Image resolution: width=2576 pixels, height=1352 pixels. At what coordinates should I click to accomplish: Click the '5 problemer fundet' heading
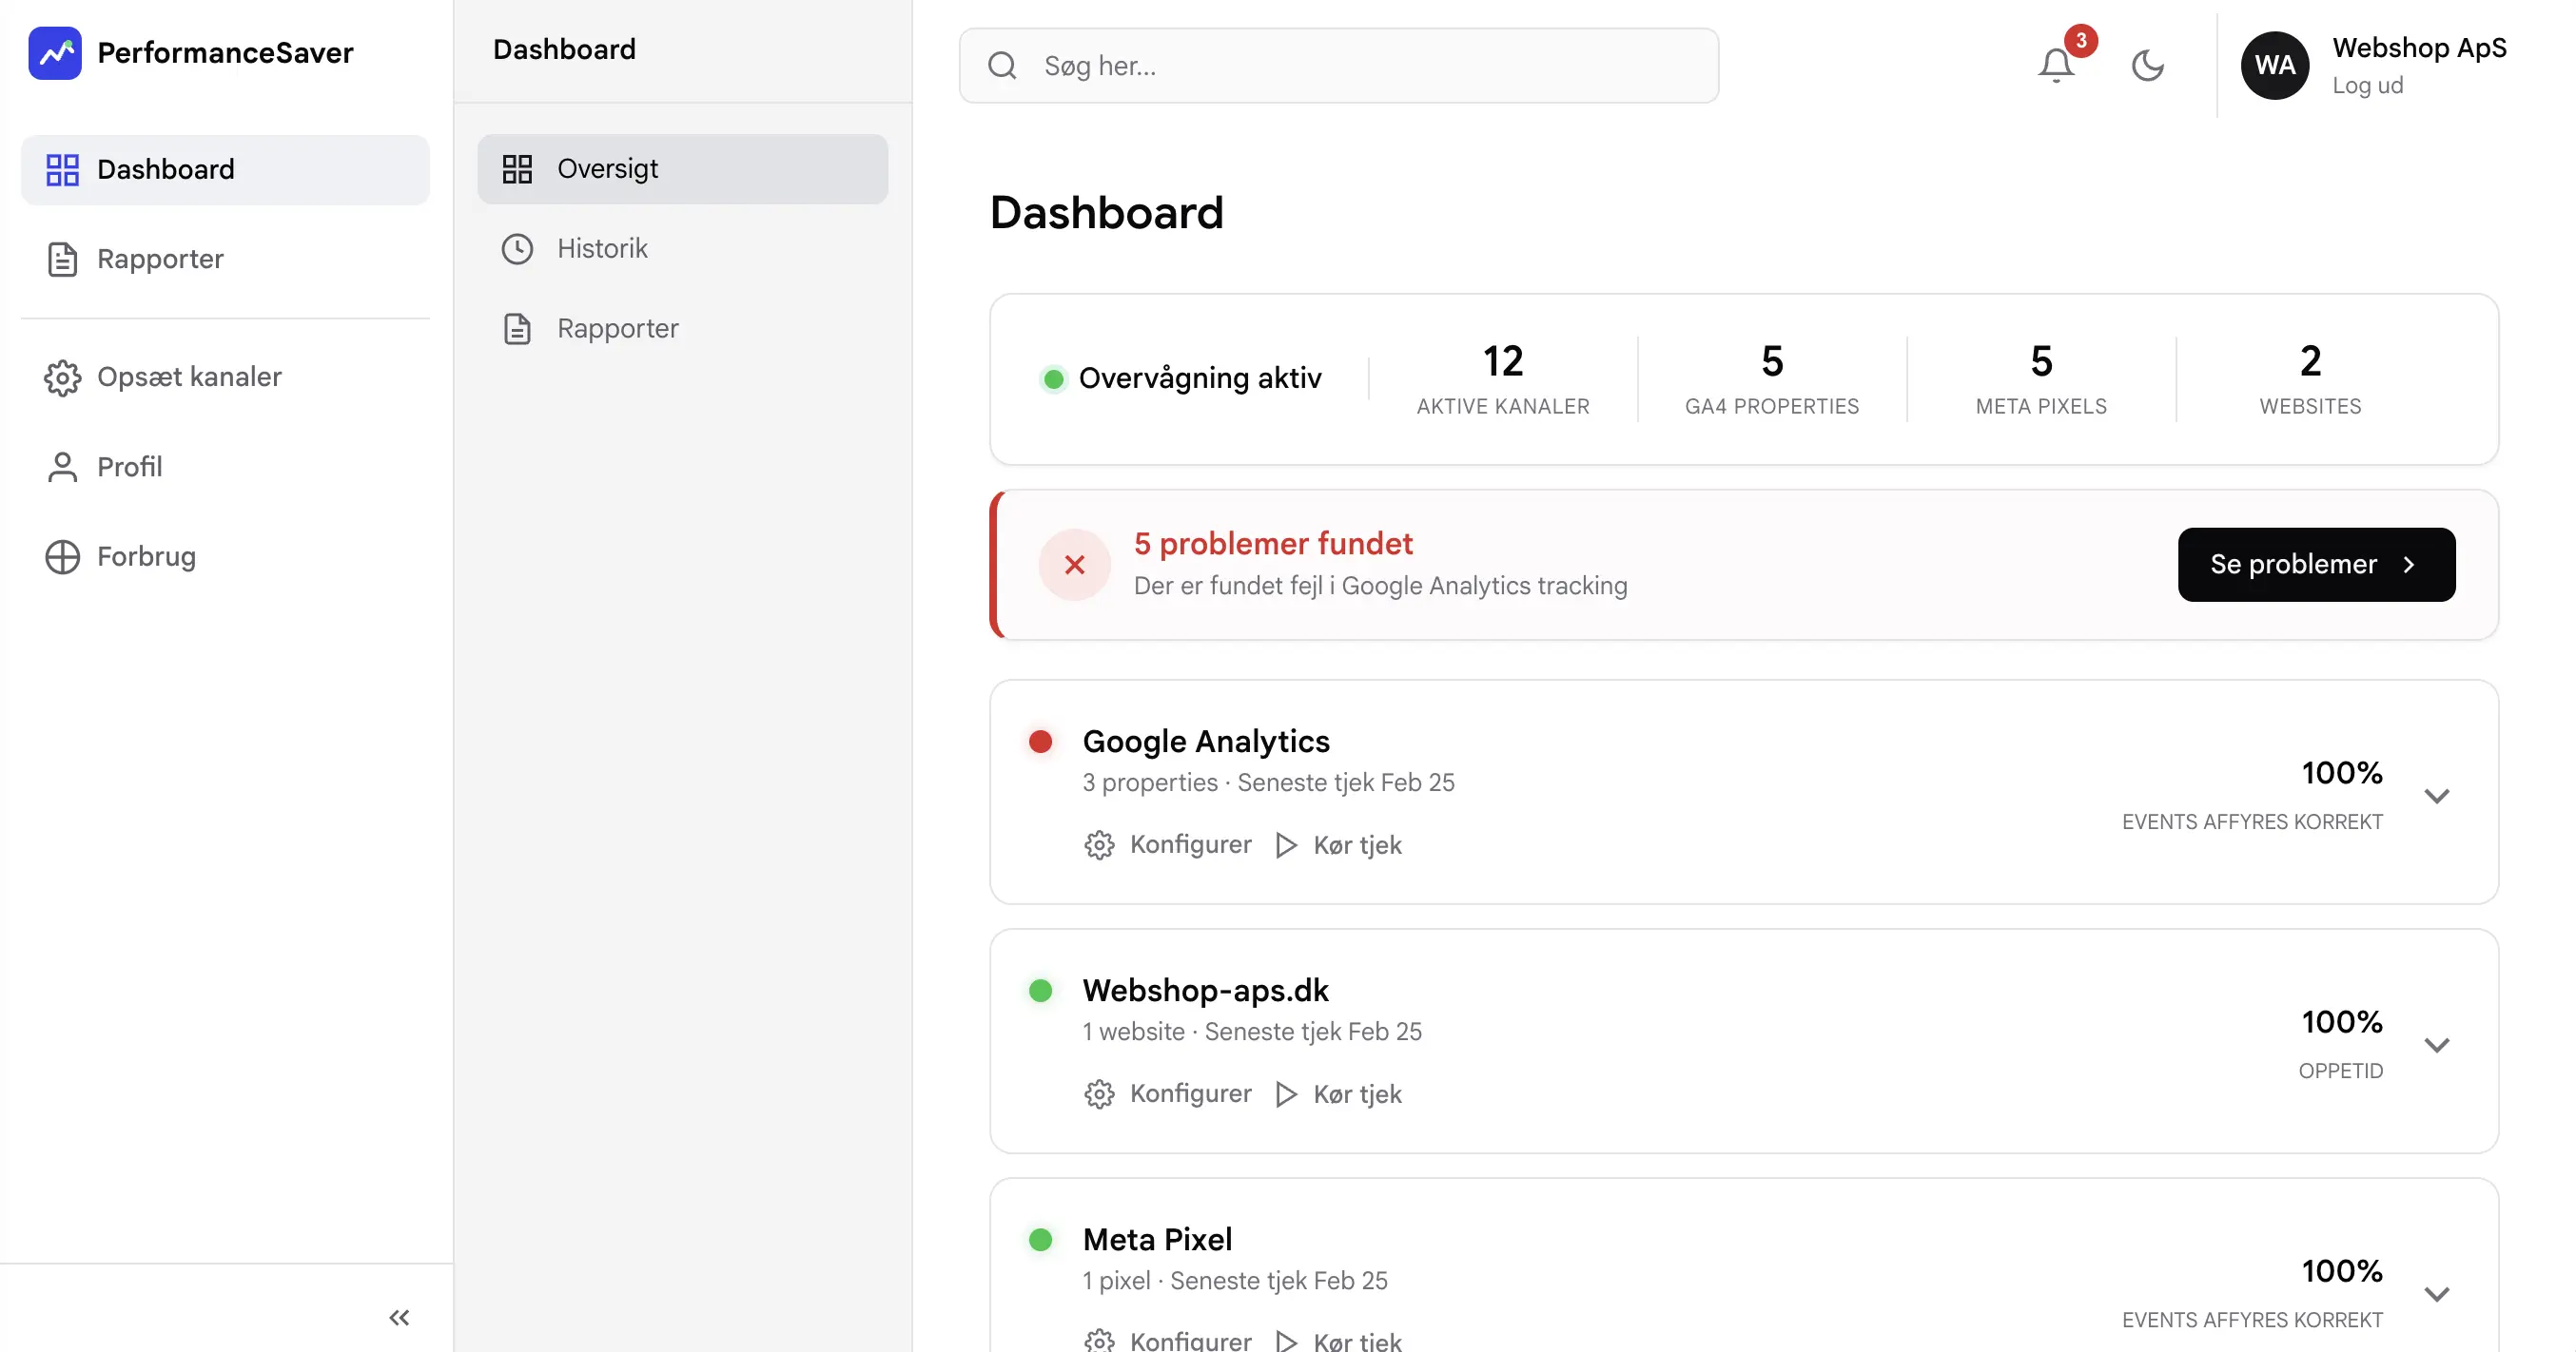(x=1272, y=544)
